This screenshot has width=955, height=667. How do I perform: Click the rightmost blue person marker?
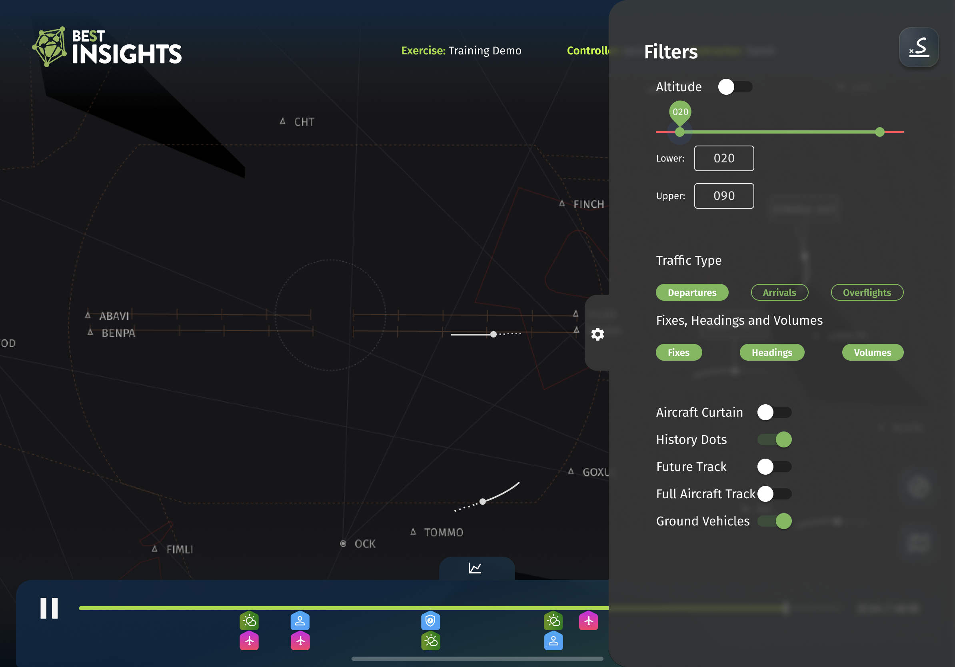coord(553,641)
